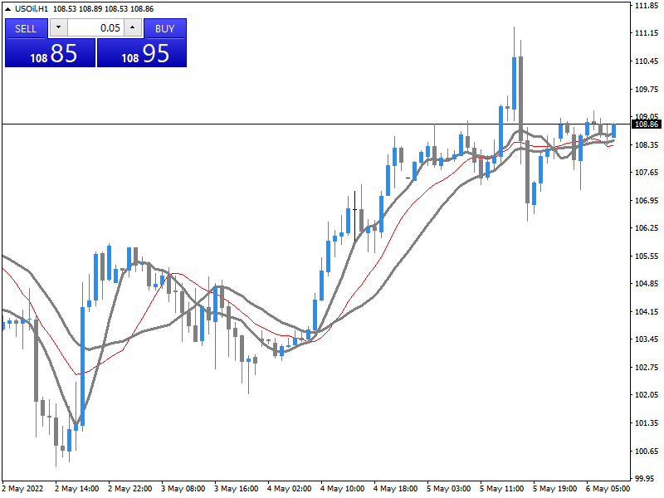Decrease lot volume with down arrow

click(57, 28)
